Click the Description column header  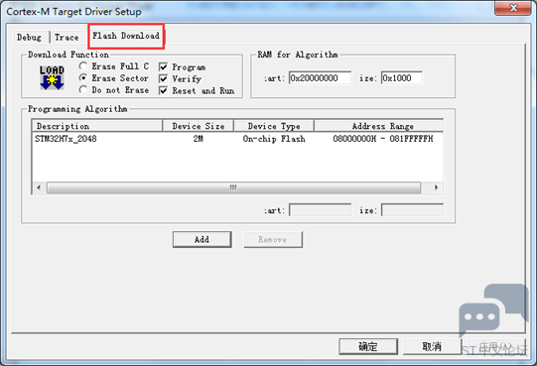coord(97,126)
